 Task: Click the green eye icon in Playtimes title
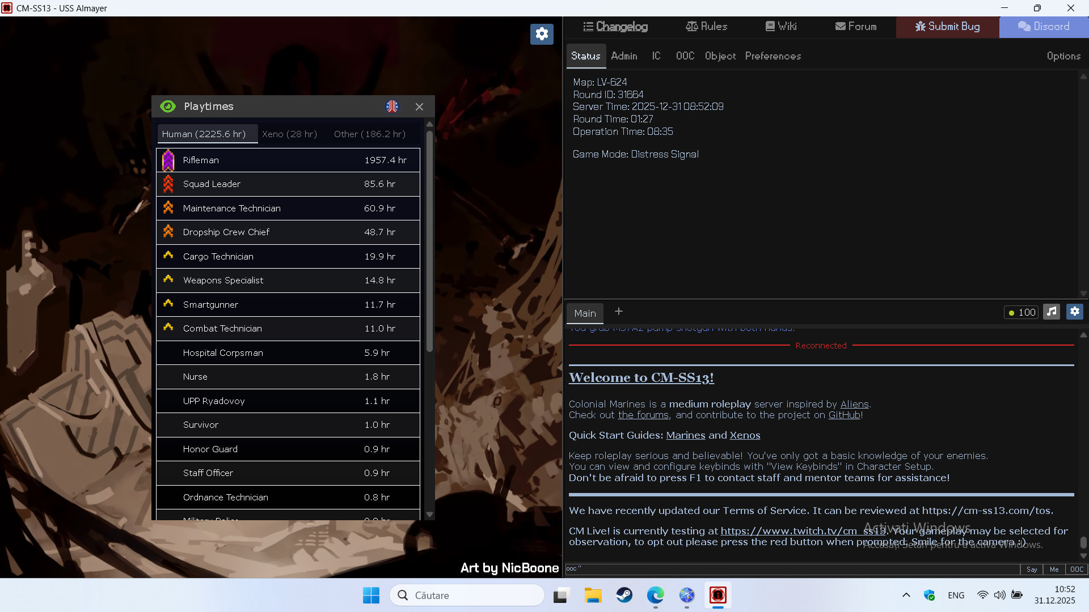[x=168, y=107]
